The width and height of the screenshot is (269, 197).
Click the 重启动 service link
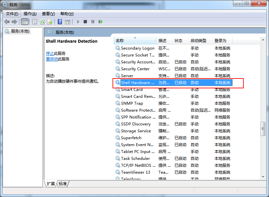[52, 59]
